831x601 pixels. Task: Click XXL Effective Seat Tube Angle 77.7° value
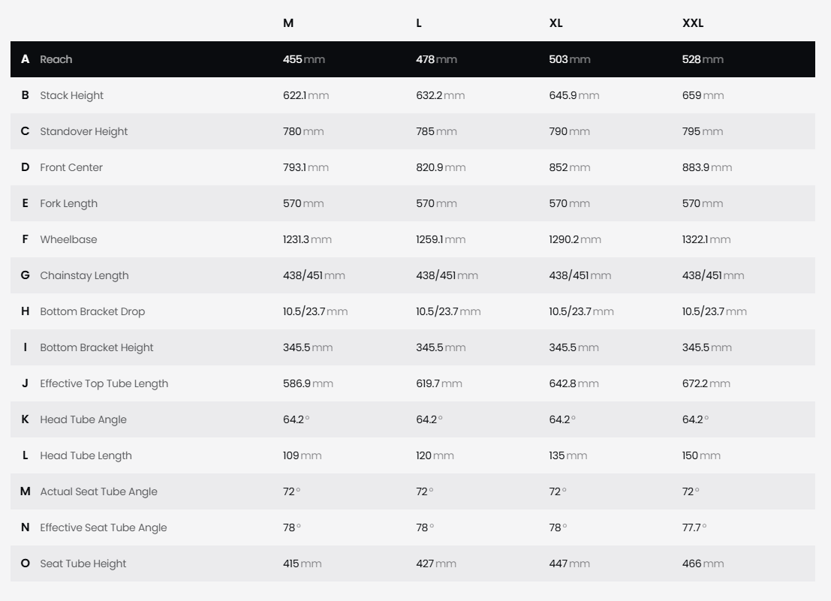[x=694, y=527]
